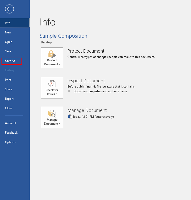Open the Today 12:01 PM autorecovery version
Screen dimensions: 191x200
[93, 117]
